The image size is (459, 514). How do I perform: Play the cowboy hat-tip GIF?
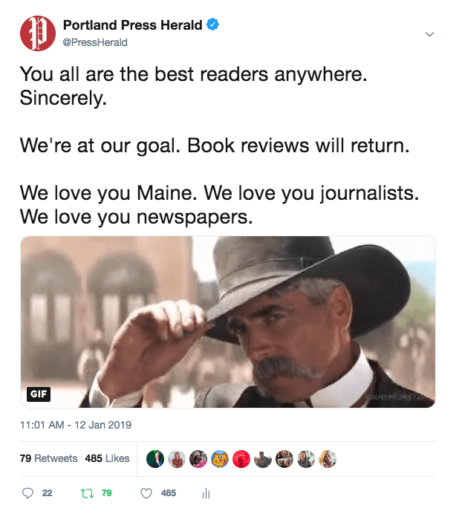[228, 322]
